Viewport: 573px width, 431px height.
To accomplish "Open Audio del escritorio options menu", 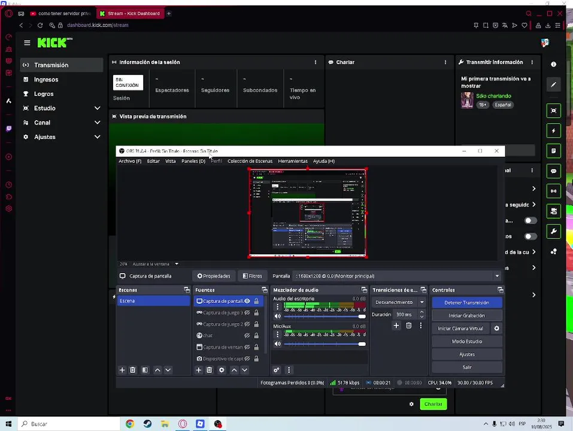I will coord(277,307).
